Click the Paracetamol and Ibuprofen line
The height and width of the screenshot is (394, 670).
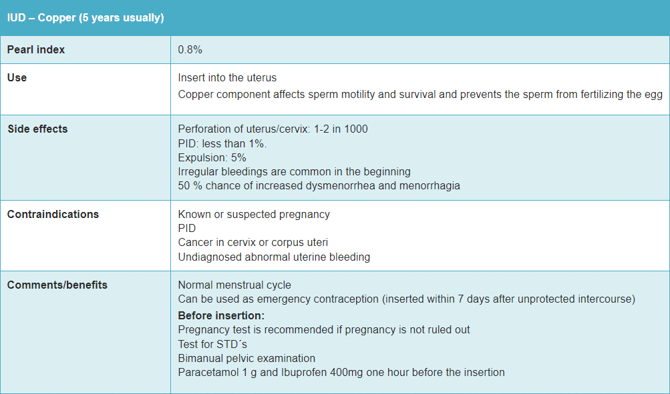341,372
